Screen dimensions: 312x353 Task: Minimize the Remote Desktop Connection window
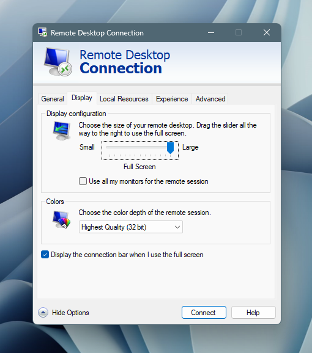point(211,32)
